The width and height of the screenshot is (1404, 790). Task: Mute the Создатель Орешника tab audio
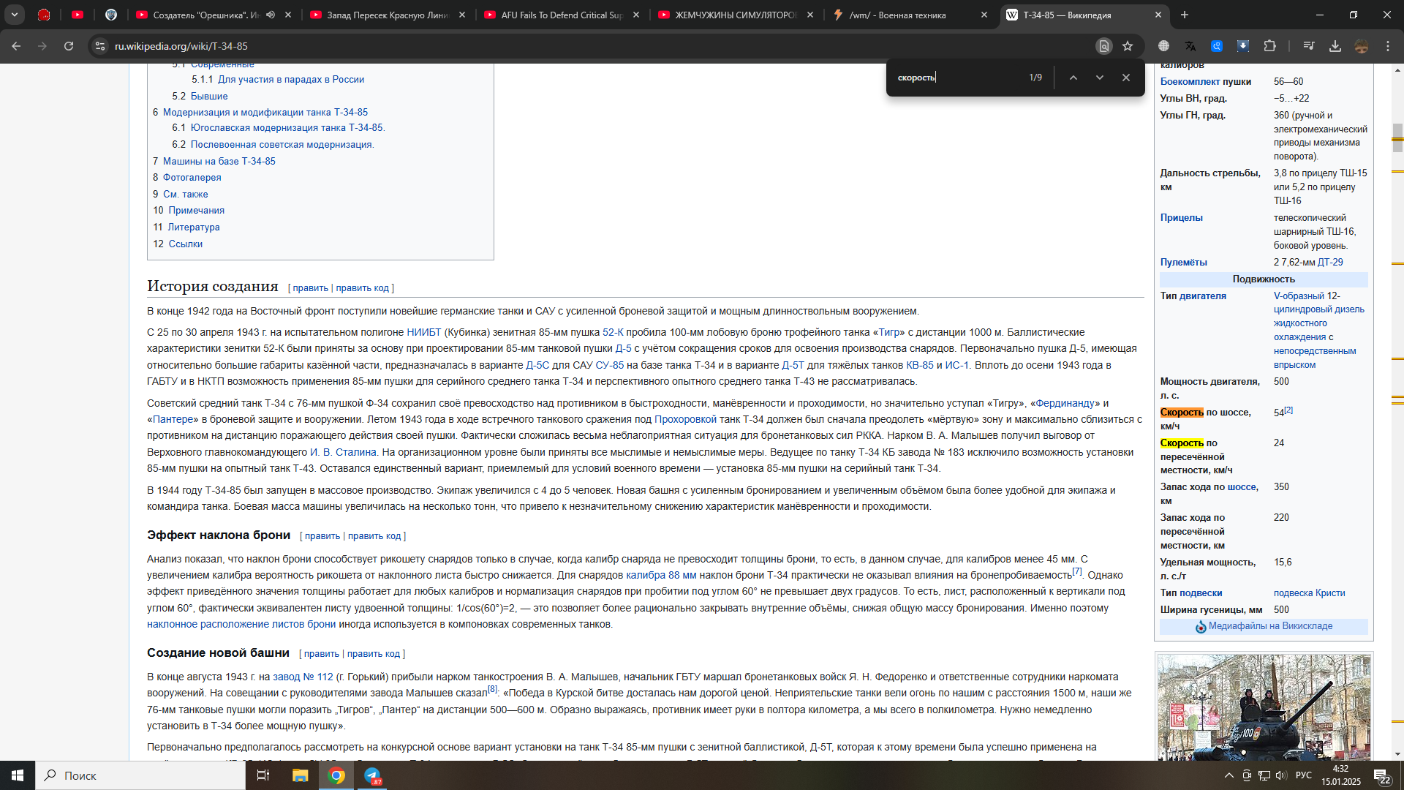(x=271, y=15)
